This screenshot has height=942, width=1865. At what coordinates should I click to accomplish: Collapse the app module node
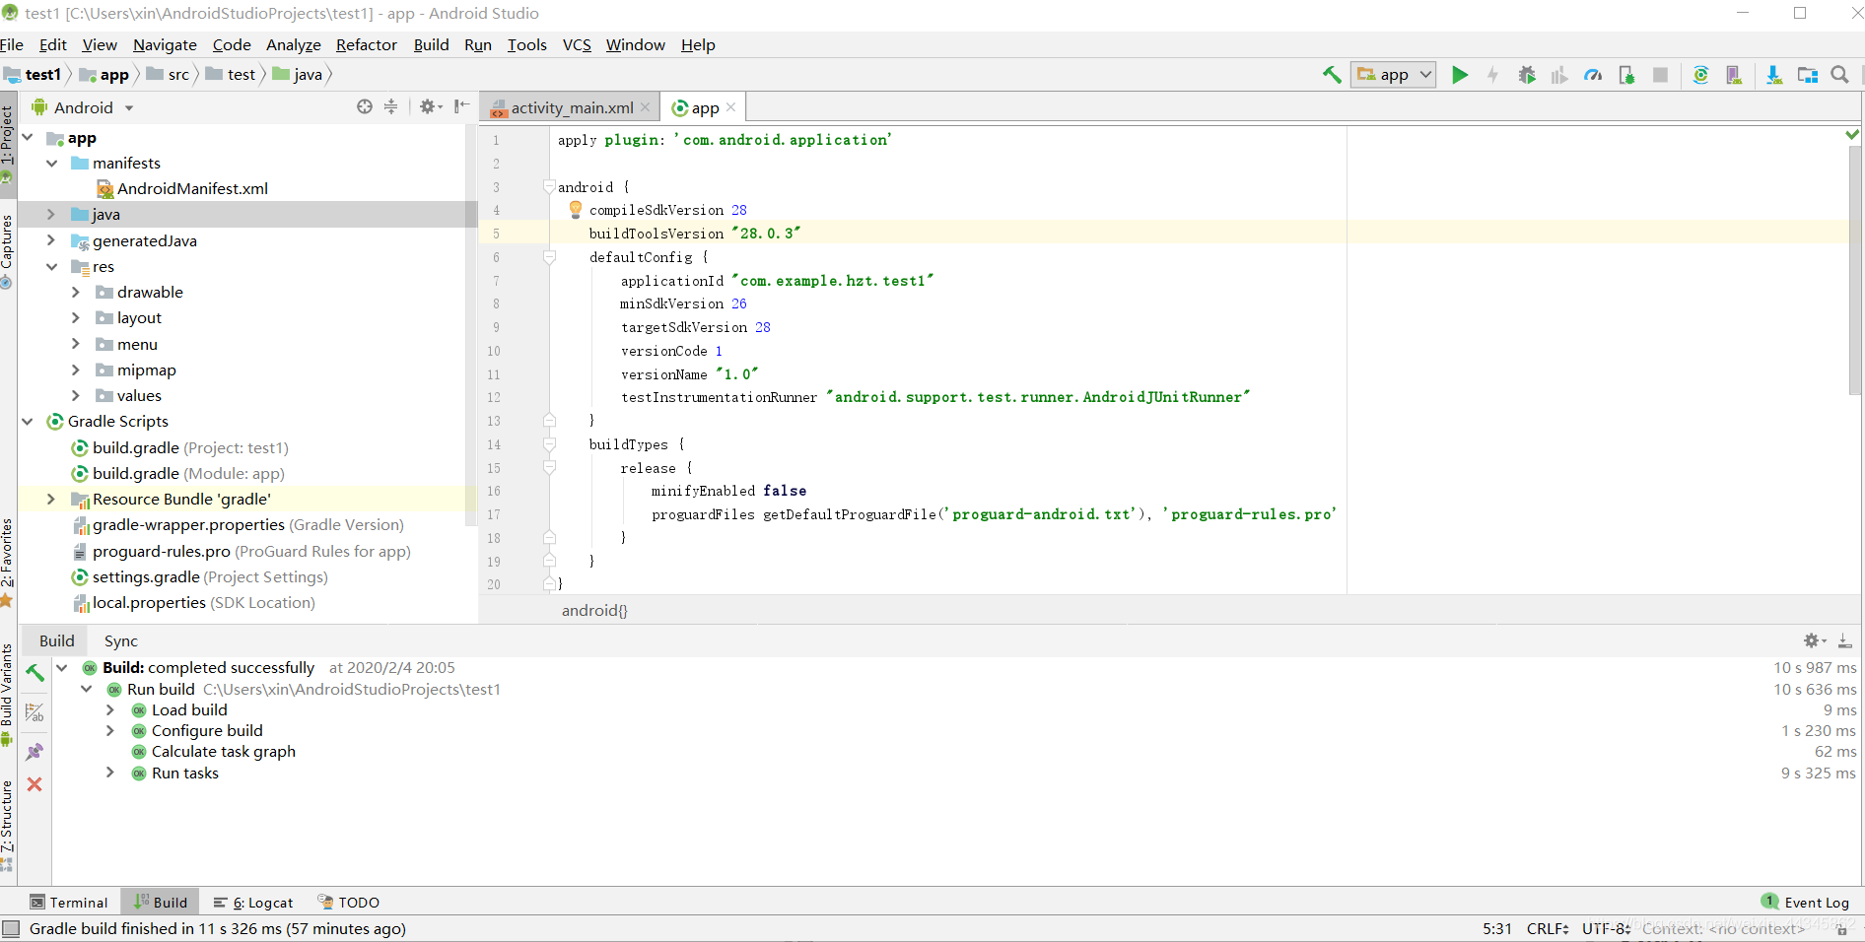[28, 138]
